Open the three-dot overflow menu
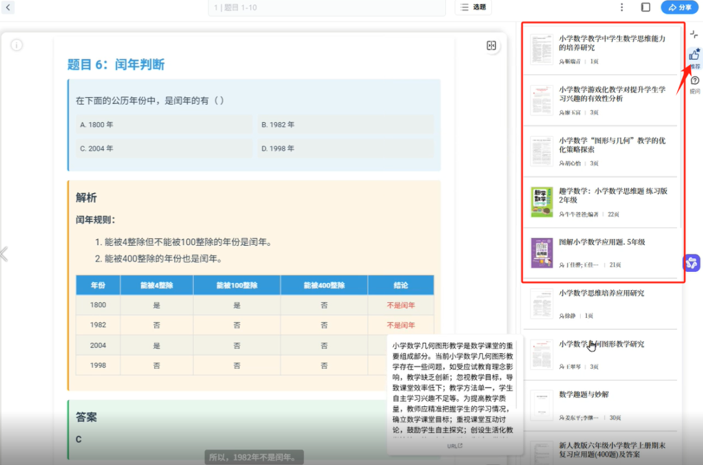Viewport: 703px width, 465px height. click(x=622, y=7)
